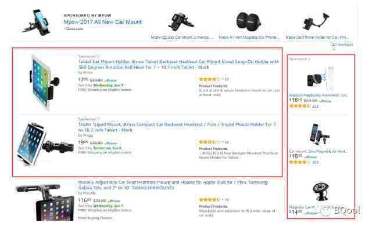This screenshot has width=372, height=227.
Task: Open the Ad feedback speech bubble icon
Action: (x=333, y=49)
